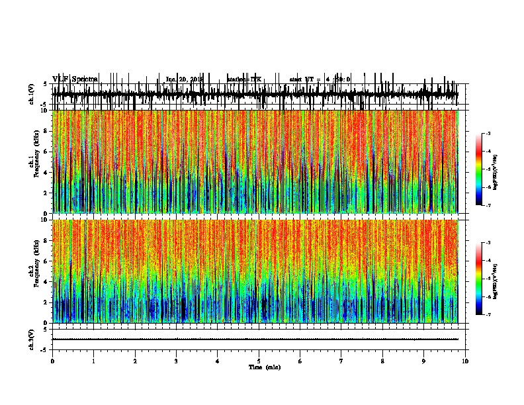The height and width of the screenshot is (405, 524).
Task: Click the "6" kHz tick of the ch.2 spectrogram
Action: click(x=46, y=261)
